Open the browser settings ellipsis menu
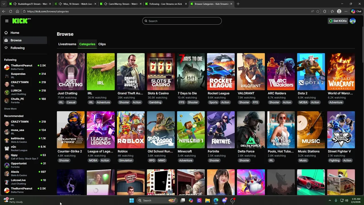364x205 pixels. (x=346, y=11)
